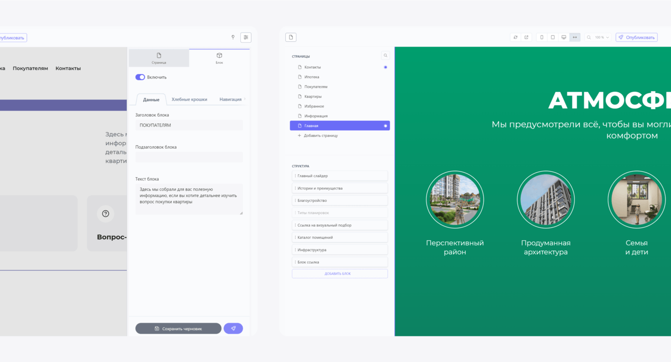The width and height of the screenshot is (671, 362).
Task: Click the Перспективный район circular image
Action: click(455, 200)
